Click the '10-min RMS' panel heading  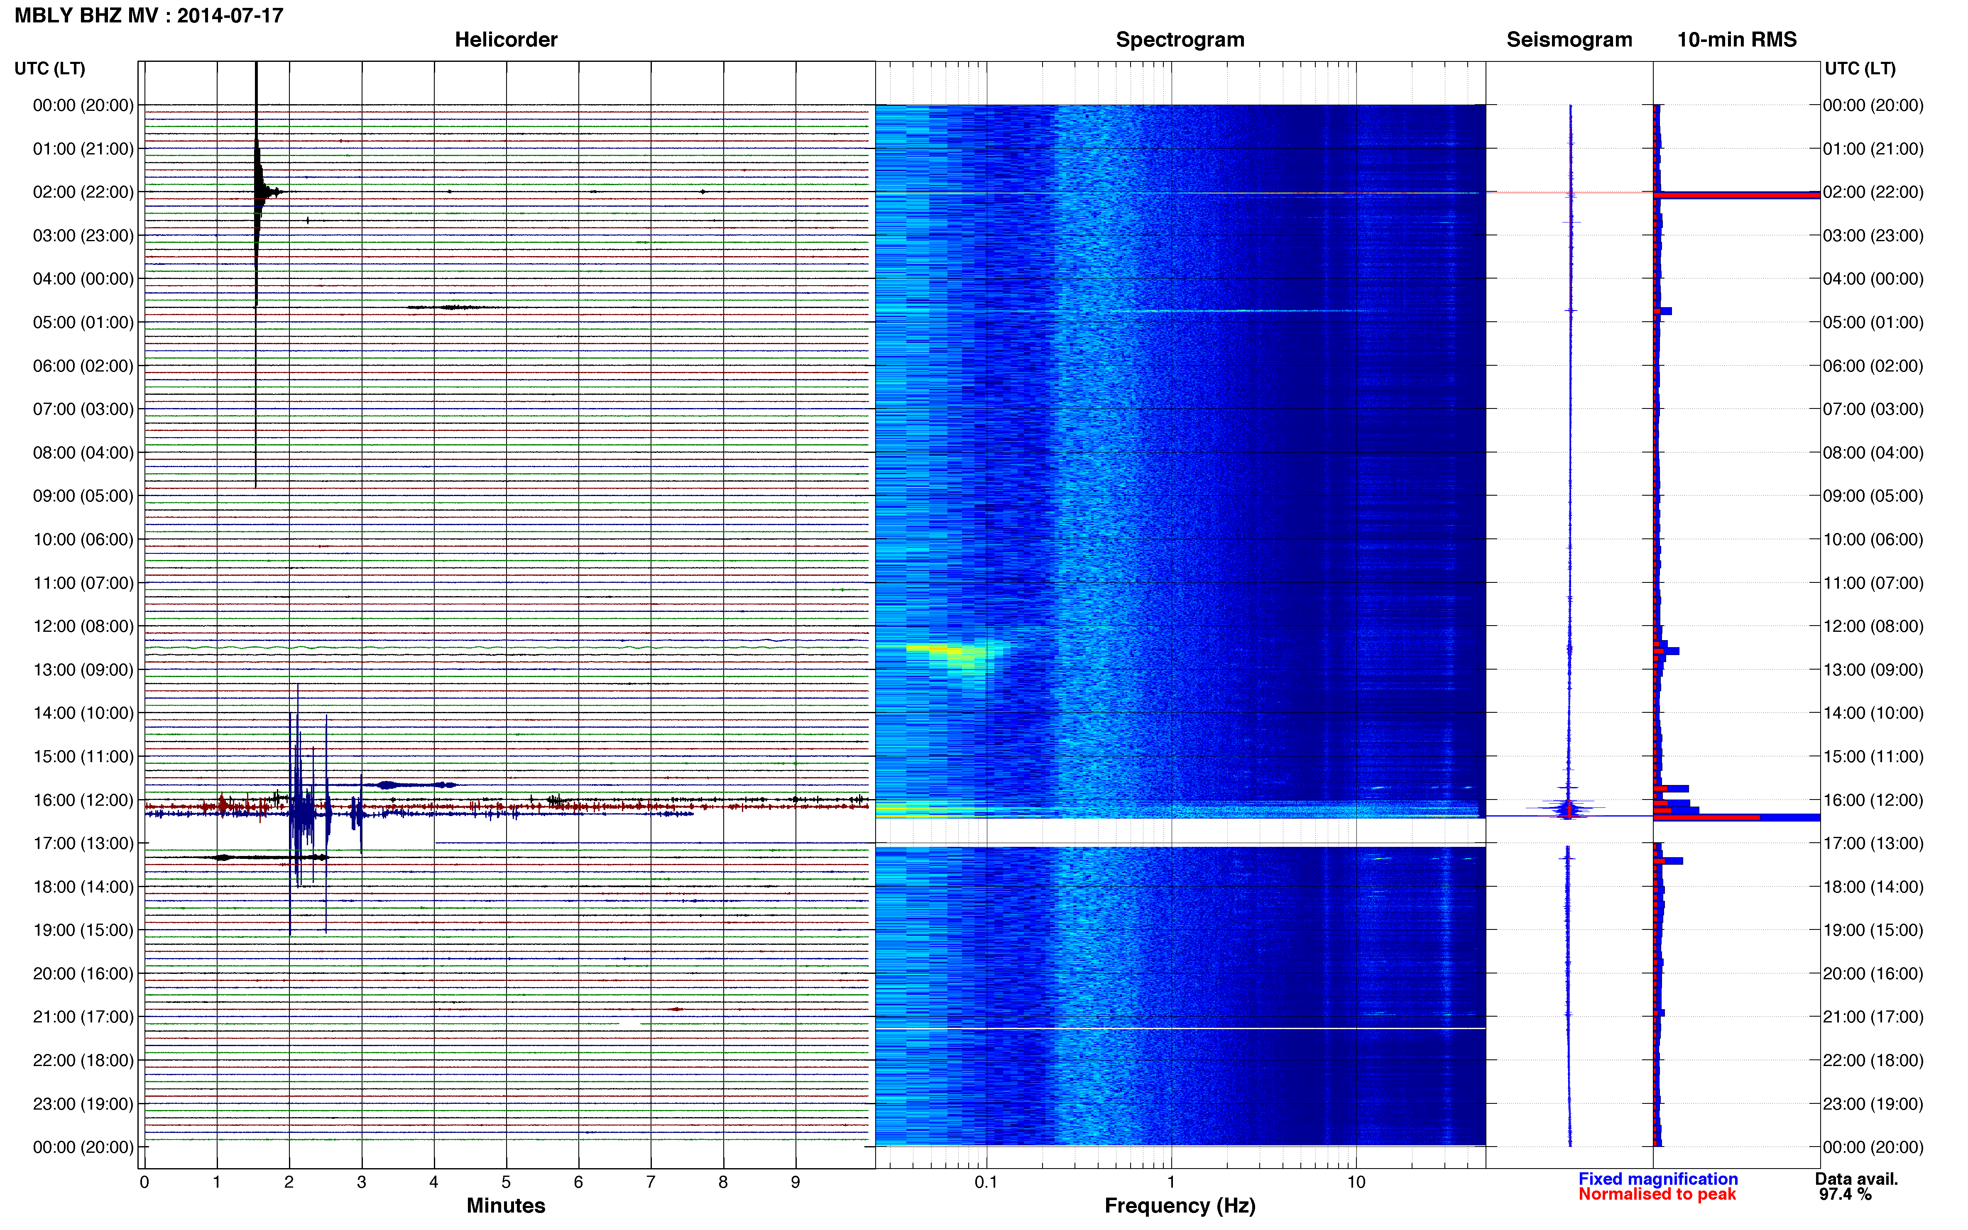(1737, 40)
